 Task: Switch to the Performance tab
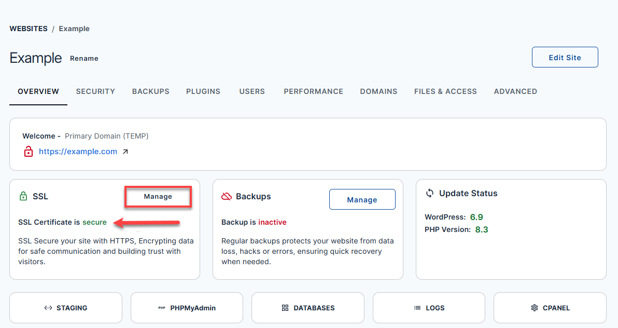313,91
